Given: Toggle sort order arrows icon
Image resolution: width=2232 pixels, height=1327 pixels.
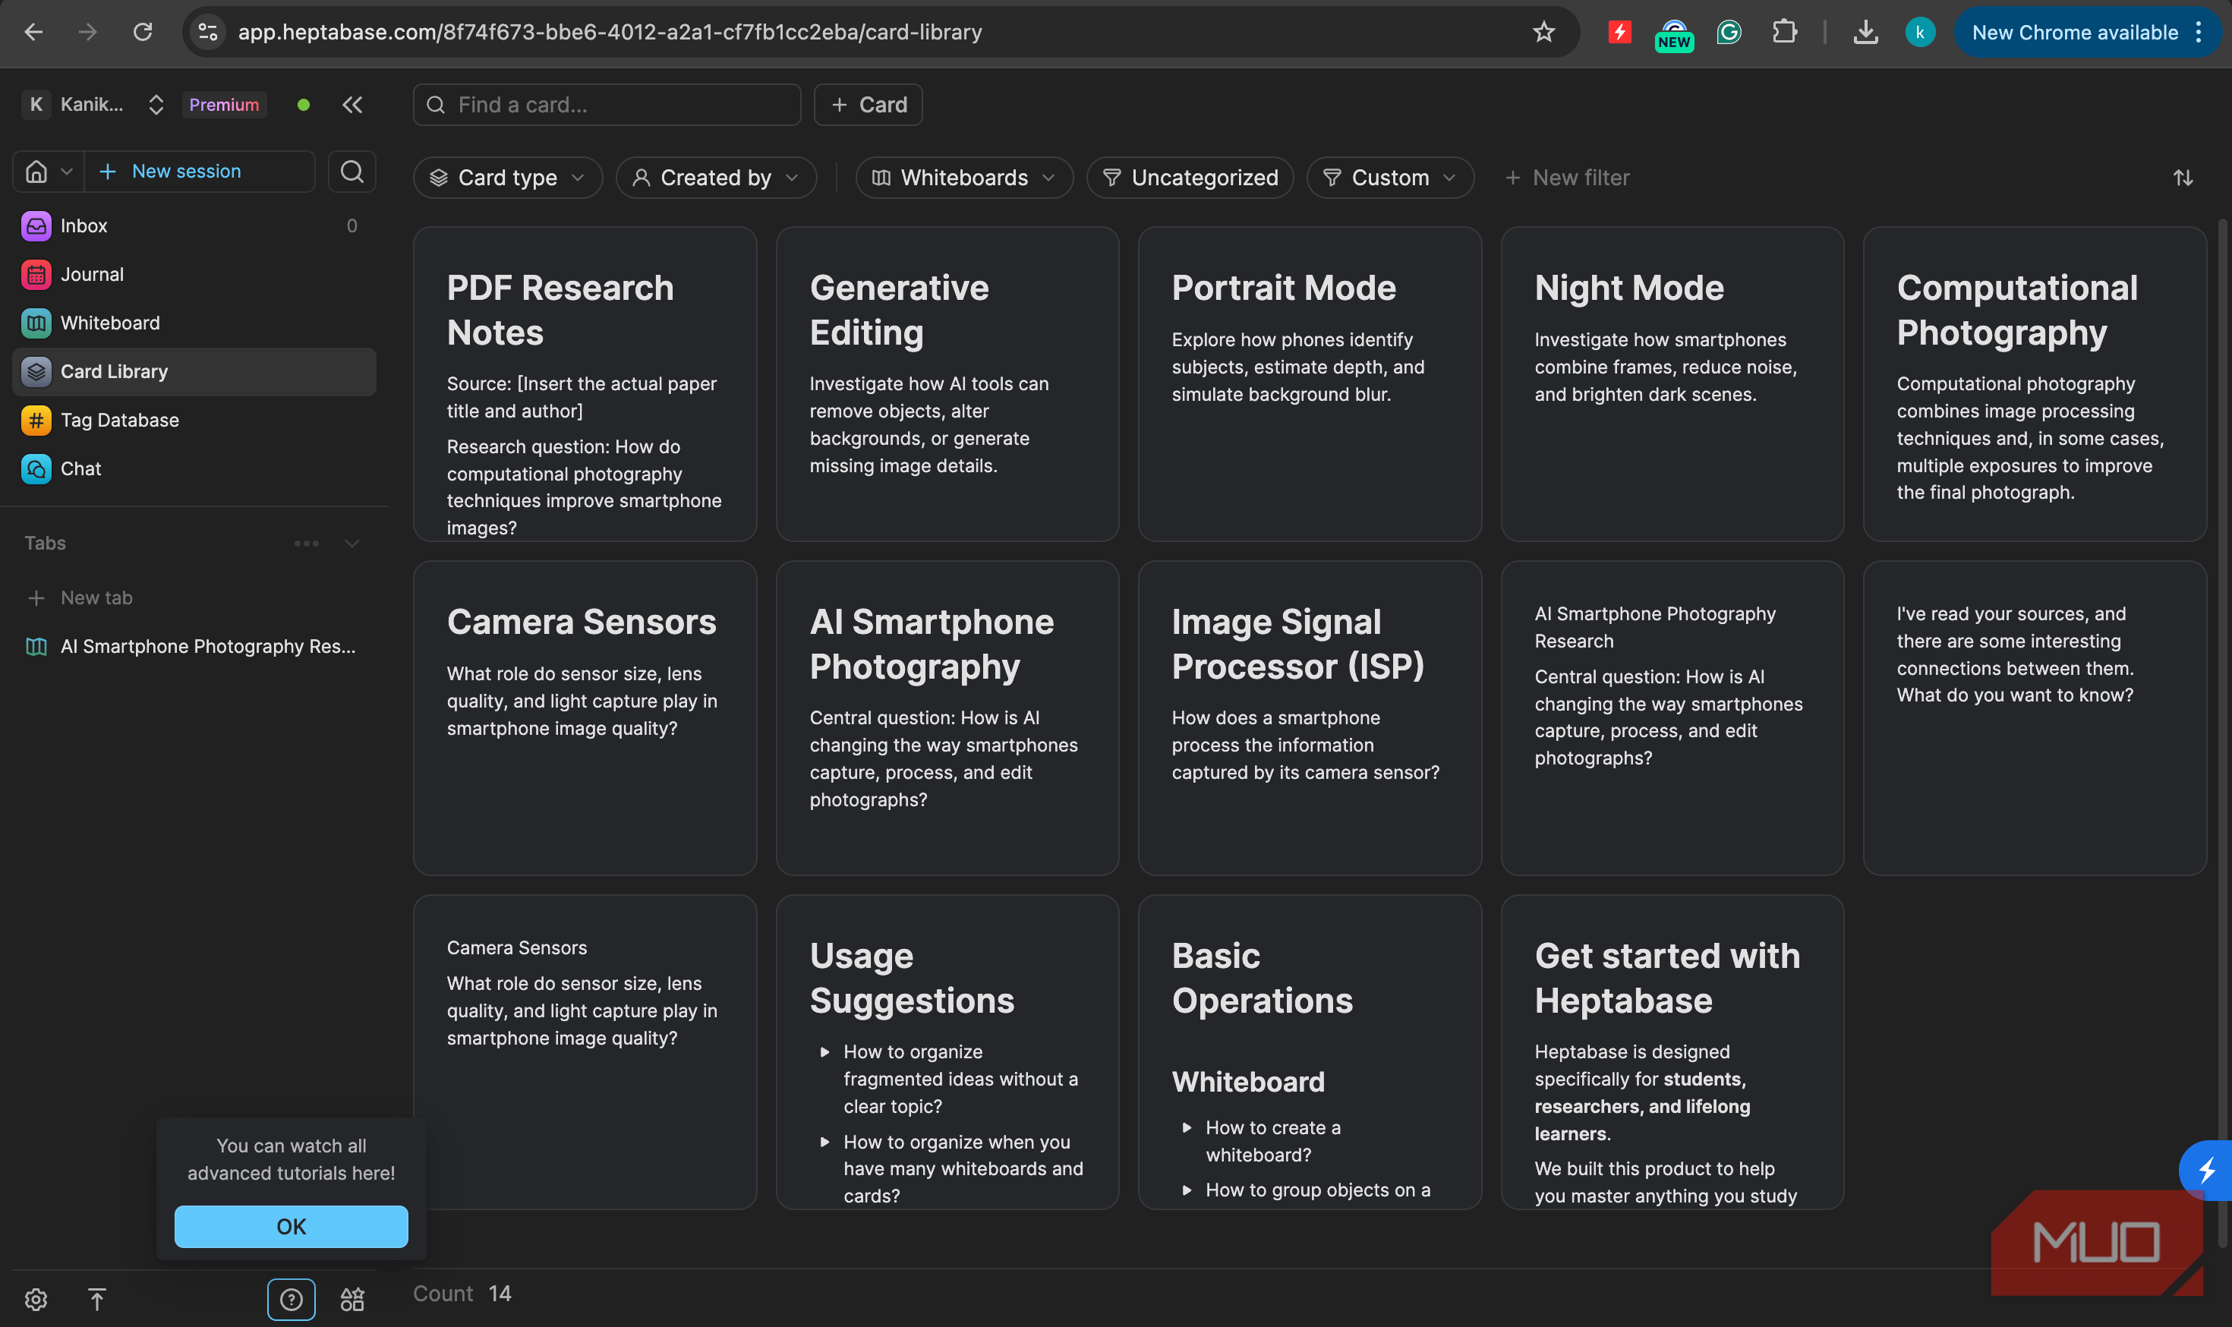Looking at the screenshot, I should (2183, 178).
